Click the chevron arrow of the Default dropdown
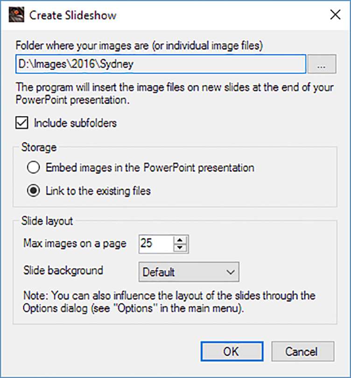The width and height of the screenshot is (351, 378). (229, 272)
